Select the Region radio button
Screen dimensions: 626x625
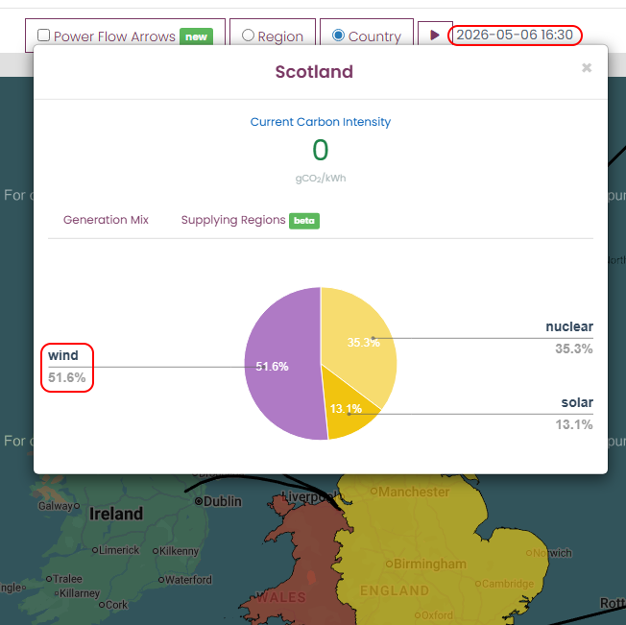pos(248,36)
